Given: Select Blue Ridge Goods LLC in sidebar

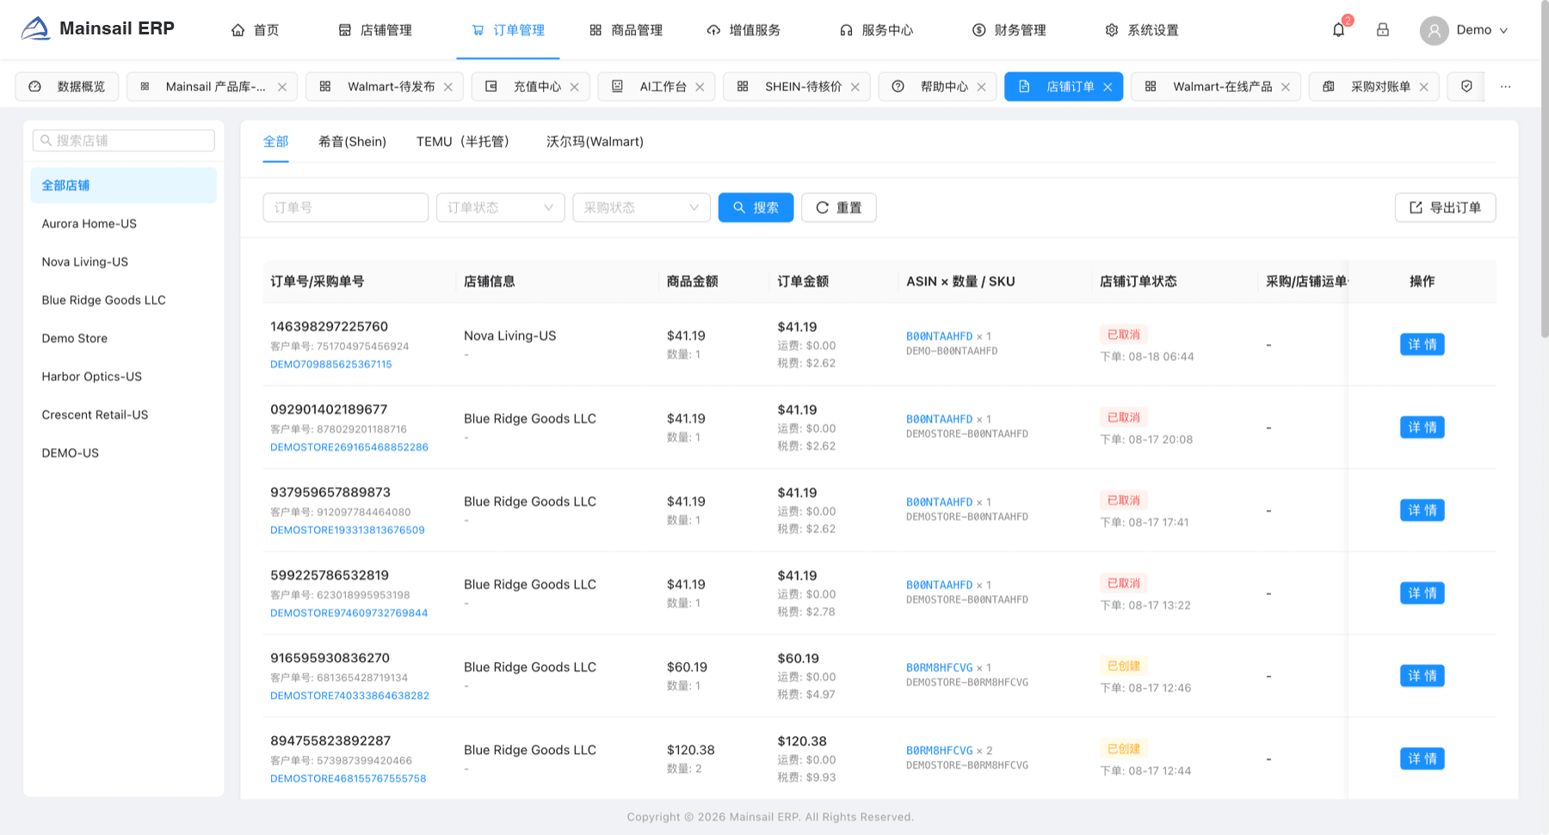Looking at the screenshot, I should point(123,300).
